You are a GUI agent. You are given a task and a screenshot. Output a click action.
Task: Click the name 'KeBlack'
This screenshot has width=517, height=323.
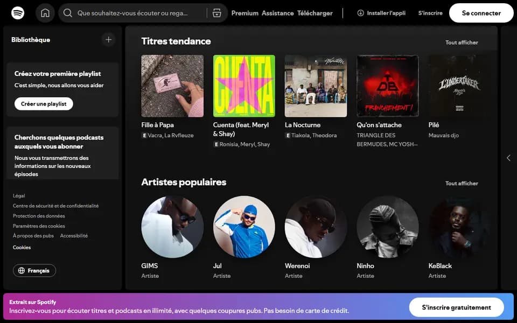click(x=440, y=265)
